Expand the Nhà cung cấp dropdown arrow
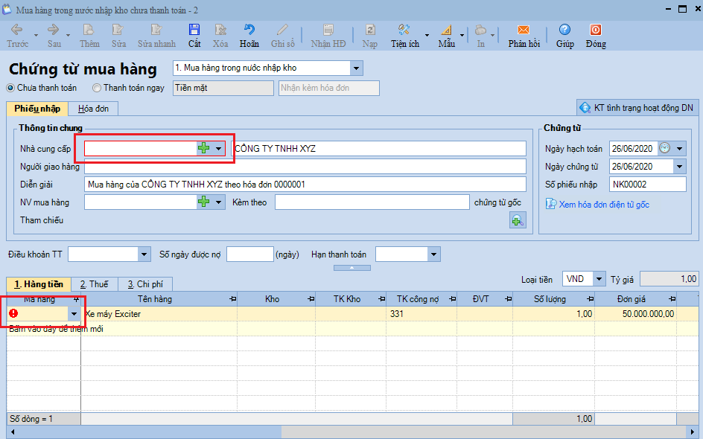 coord(218,148)
